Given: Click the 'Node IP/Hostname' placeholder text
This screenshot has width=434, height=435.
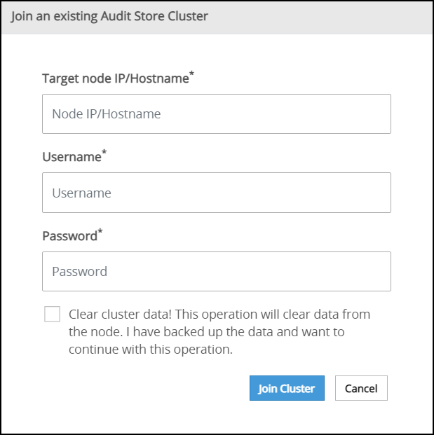Looking at the screenshot, I should (106, 113).
